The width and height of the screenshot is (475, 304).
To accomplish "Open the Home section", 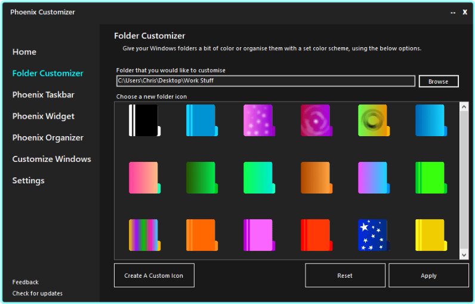I will point(24,52).
